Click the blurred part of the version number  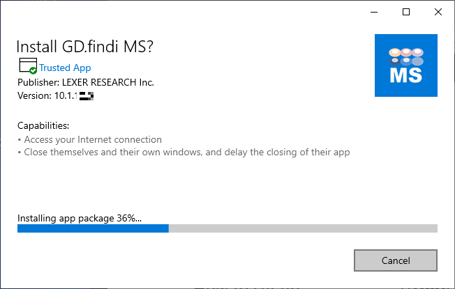click(86, 95)
